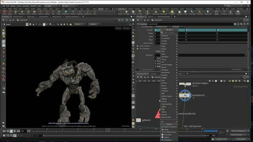Open the network editor Add menu

click(140, 81)
